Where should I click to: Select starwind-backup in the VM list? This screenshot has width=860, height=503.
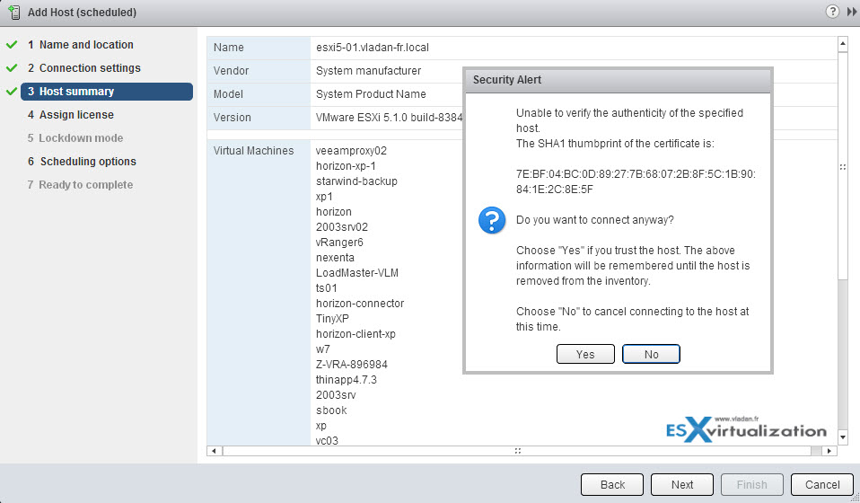tap(356, 181)
